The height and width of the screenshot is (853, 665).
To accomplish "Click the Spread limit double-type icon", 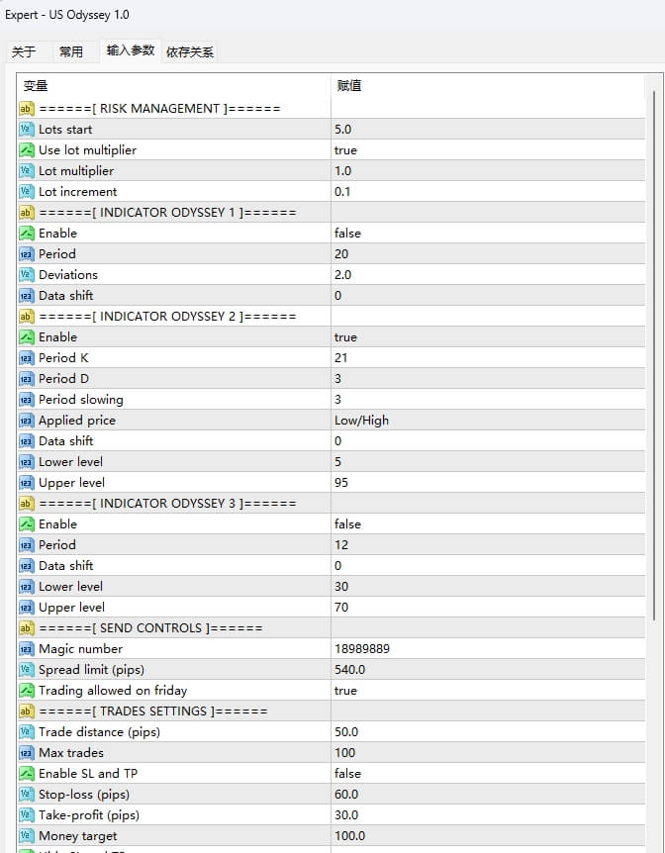I will click(27, 670).
